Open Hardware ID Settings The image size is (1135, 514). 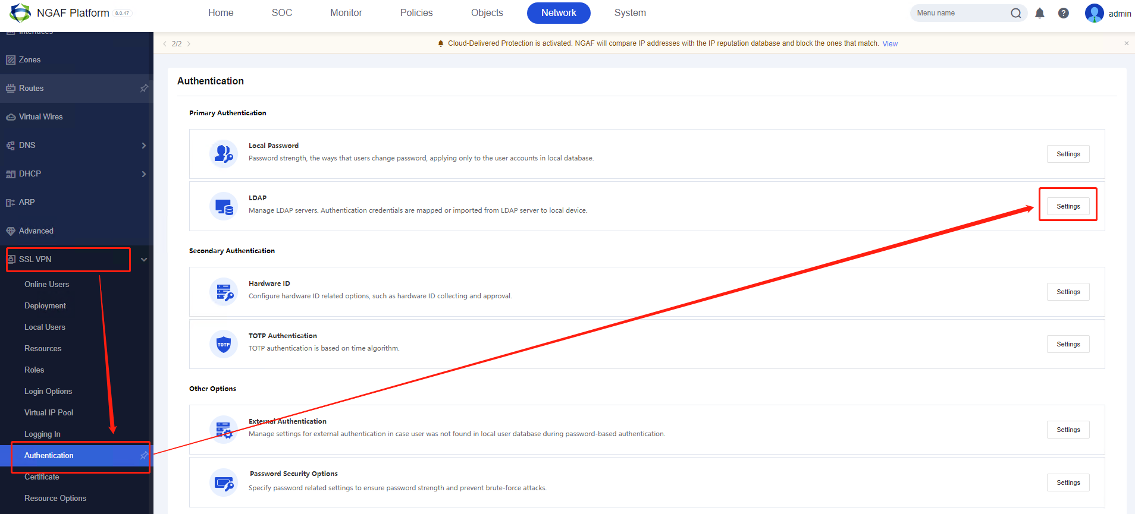point(1068,292)
